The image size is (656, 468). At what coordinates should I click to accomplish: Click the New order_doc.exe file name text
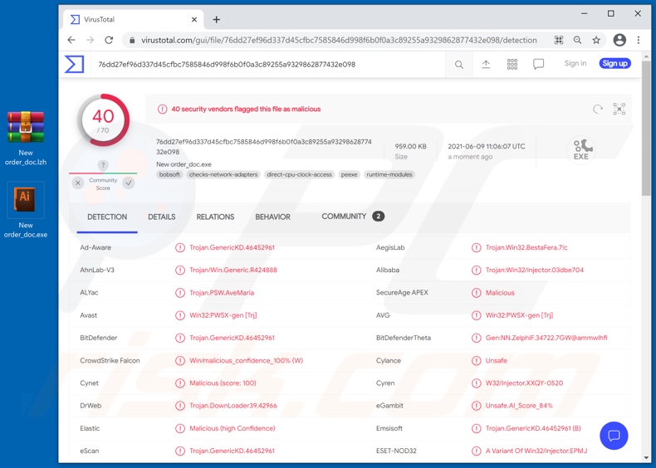tap(184, 164)
